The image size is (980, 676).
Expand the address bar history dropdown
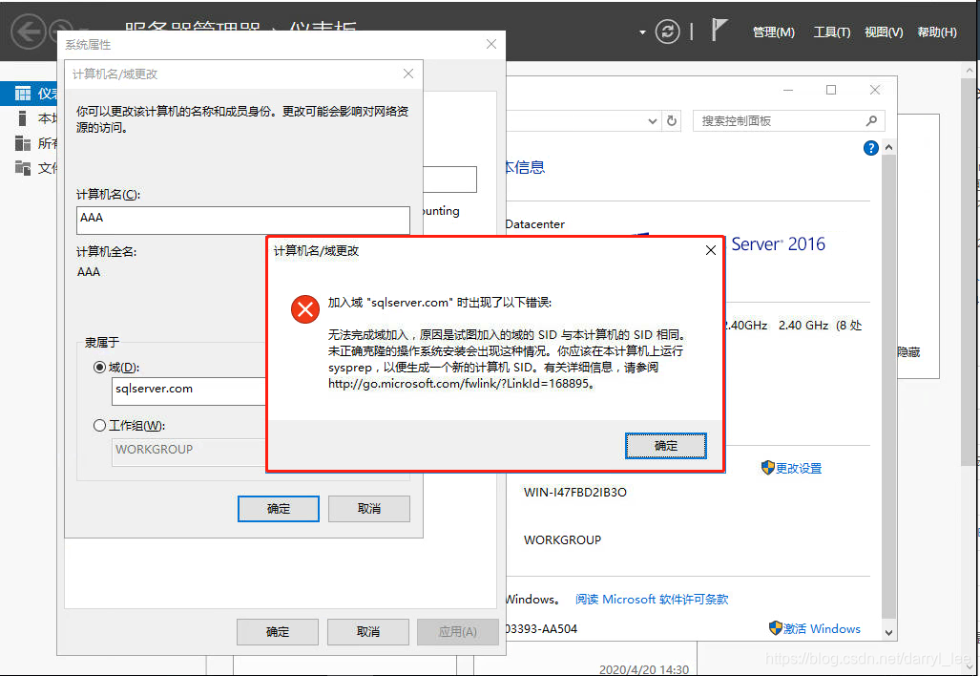tap(652, 121)
